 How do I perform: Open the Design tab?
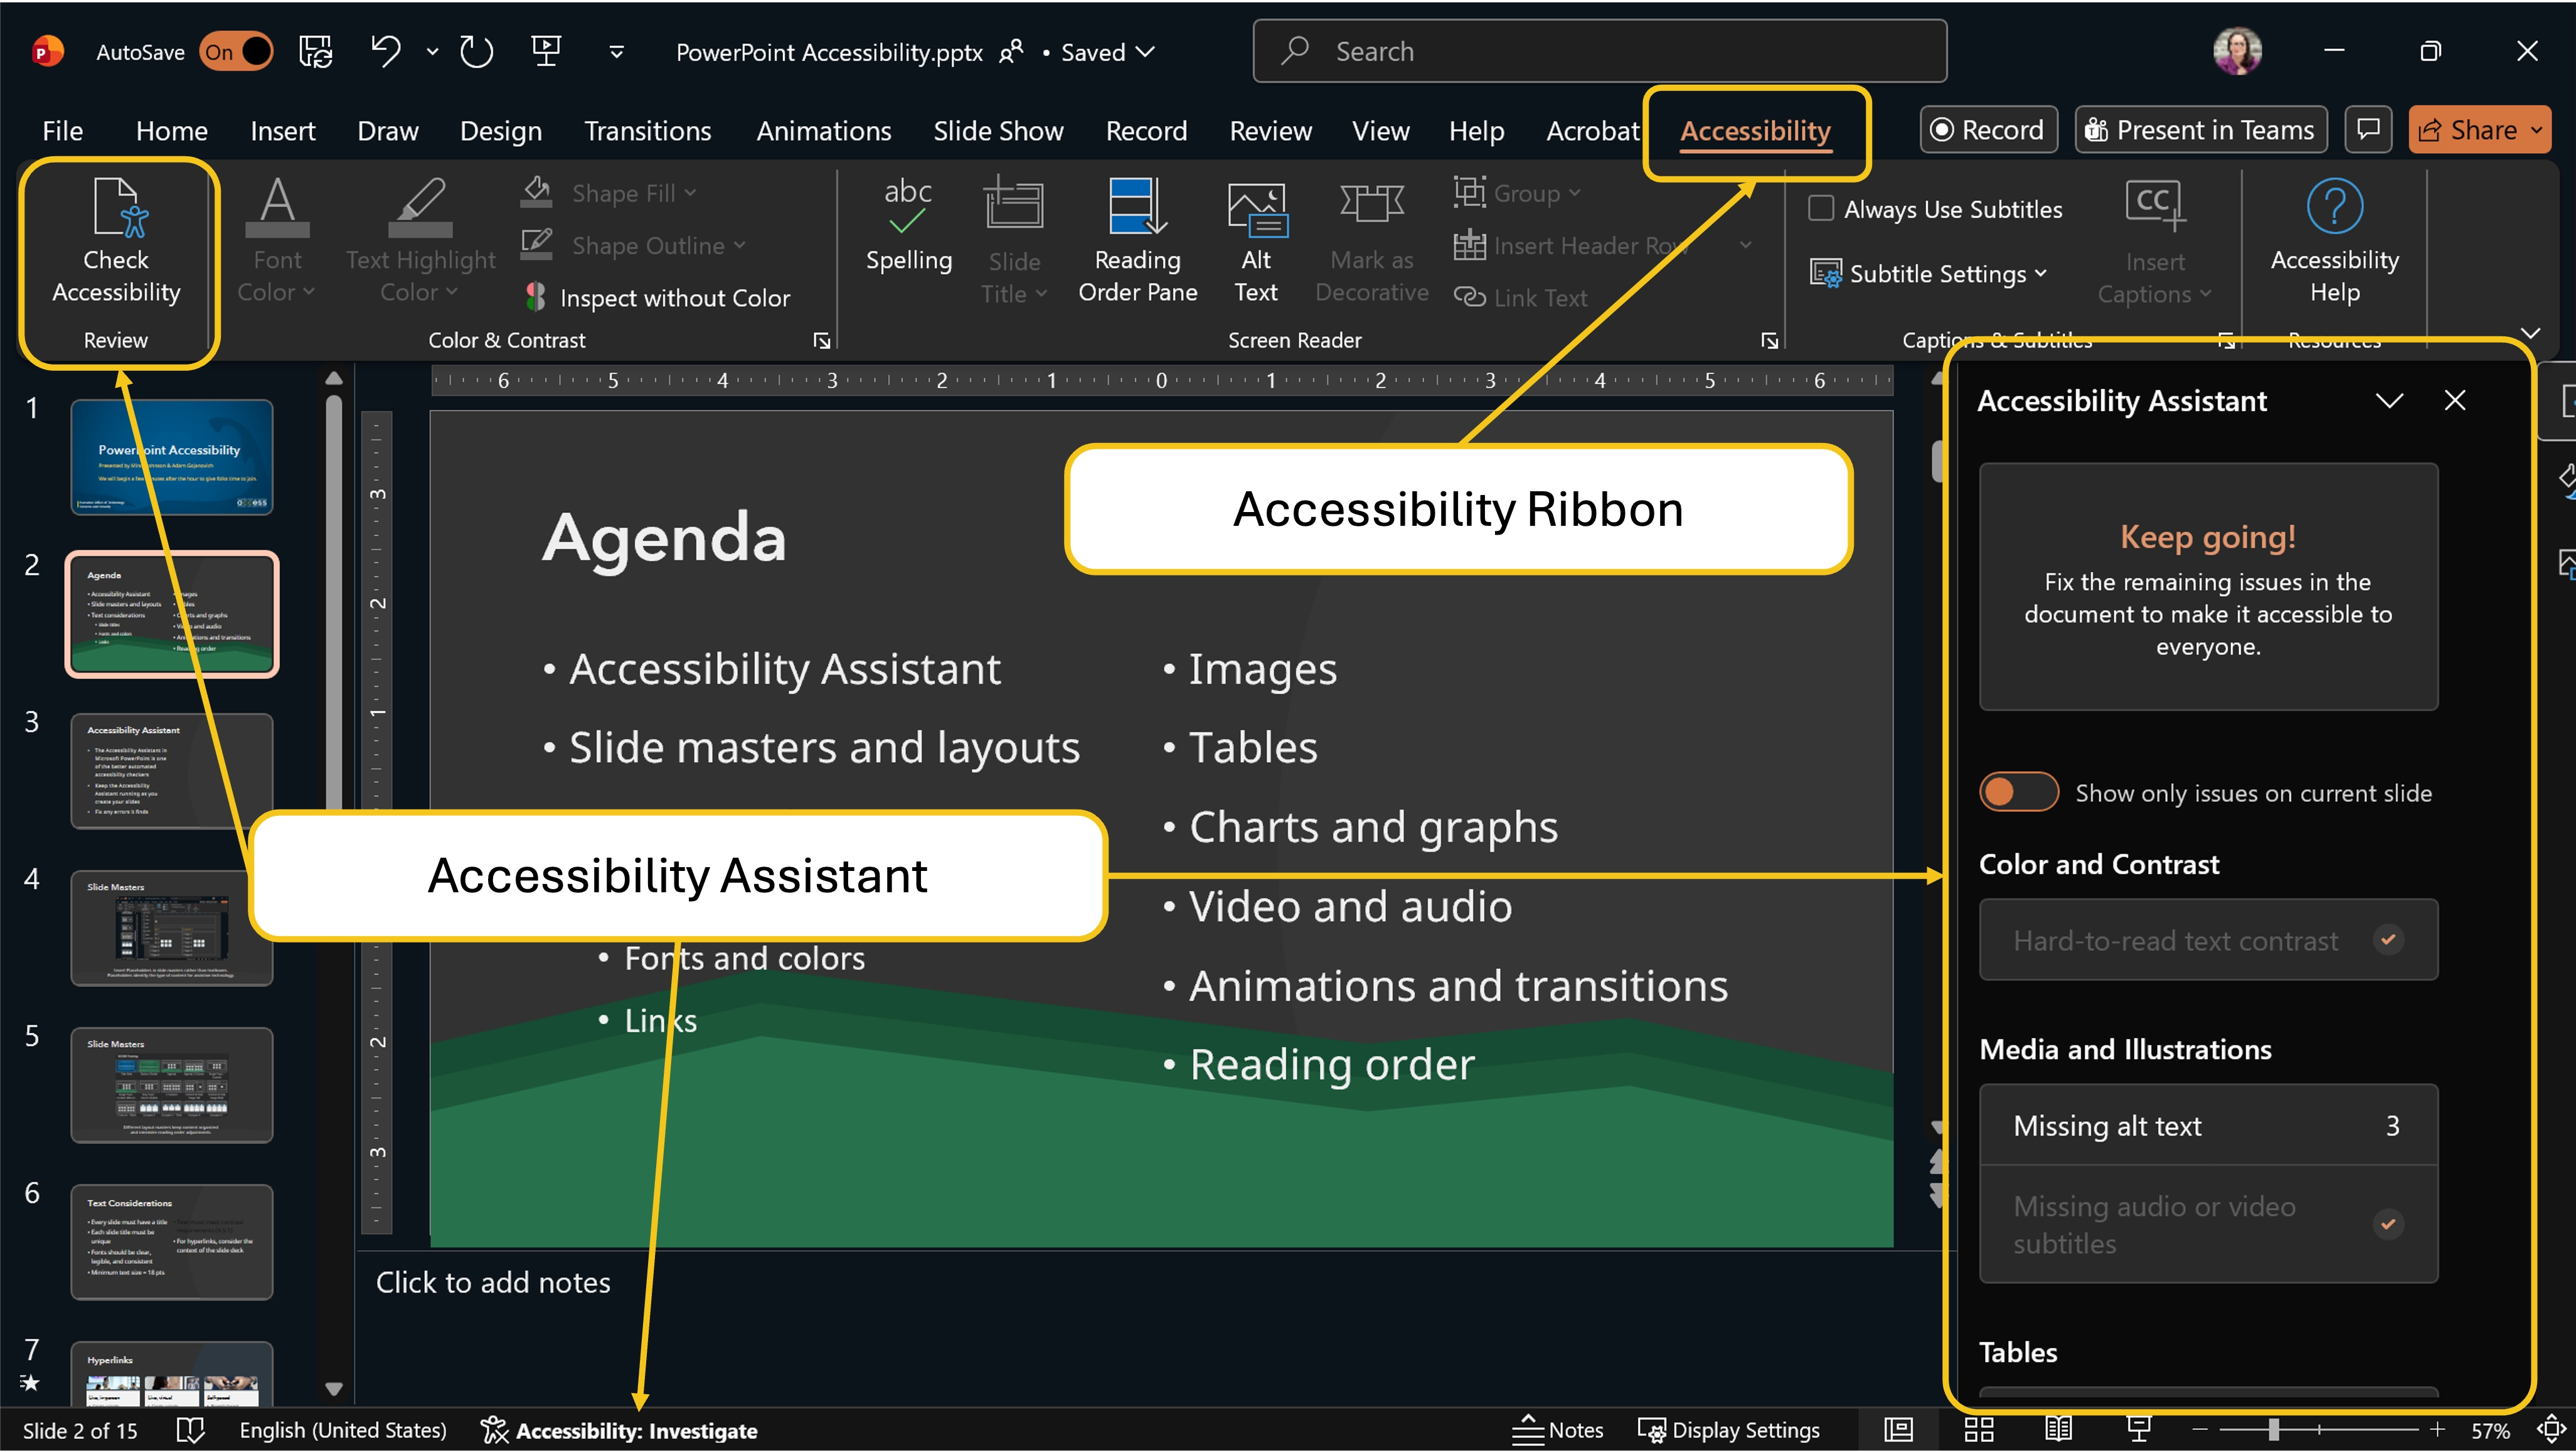(x=500, y=131)
